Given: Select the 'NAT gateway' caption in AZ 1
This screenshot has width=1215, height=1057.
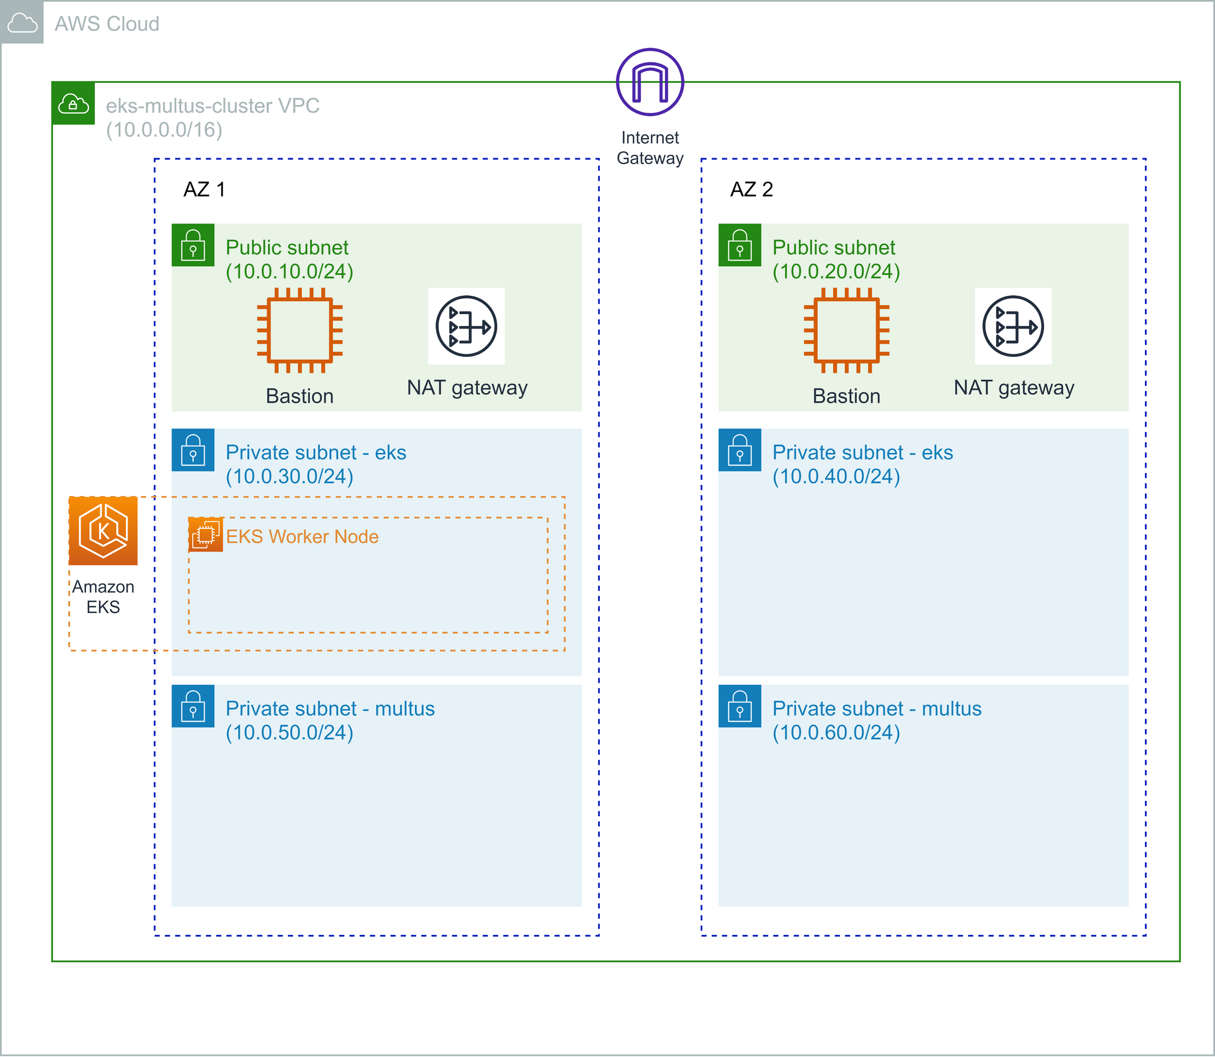Looking at the screenshot, I should pyautogui.click(x=467, y=388).
